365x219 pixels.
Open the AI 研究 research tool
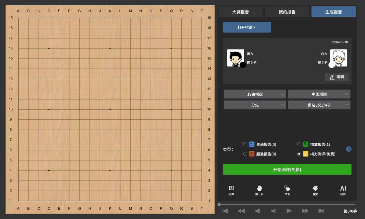pyautogui.click(x=343, y=191)
